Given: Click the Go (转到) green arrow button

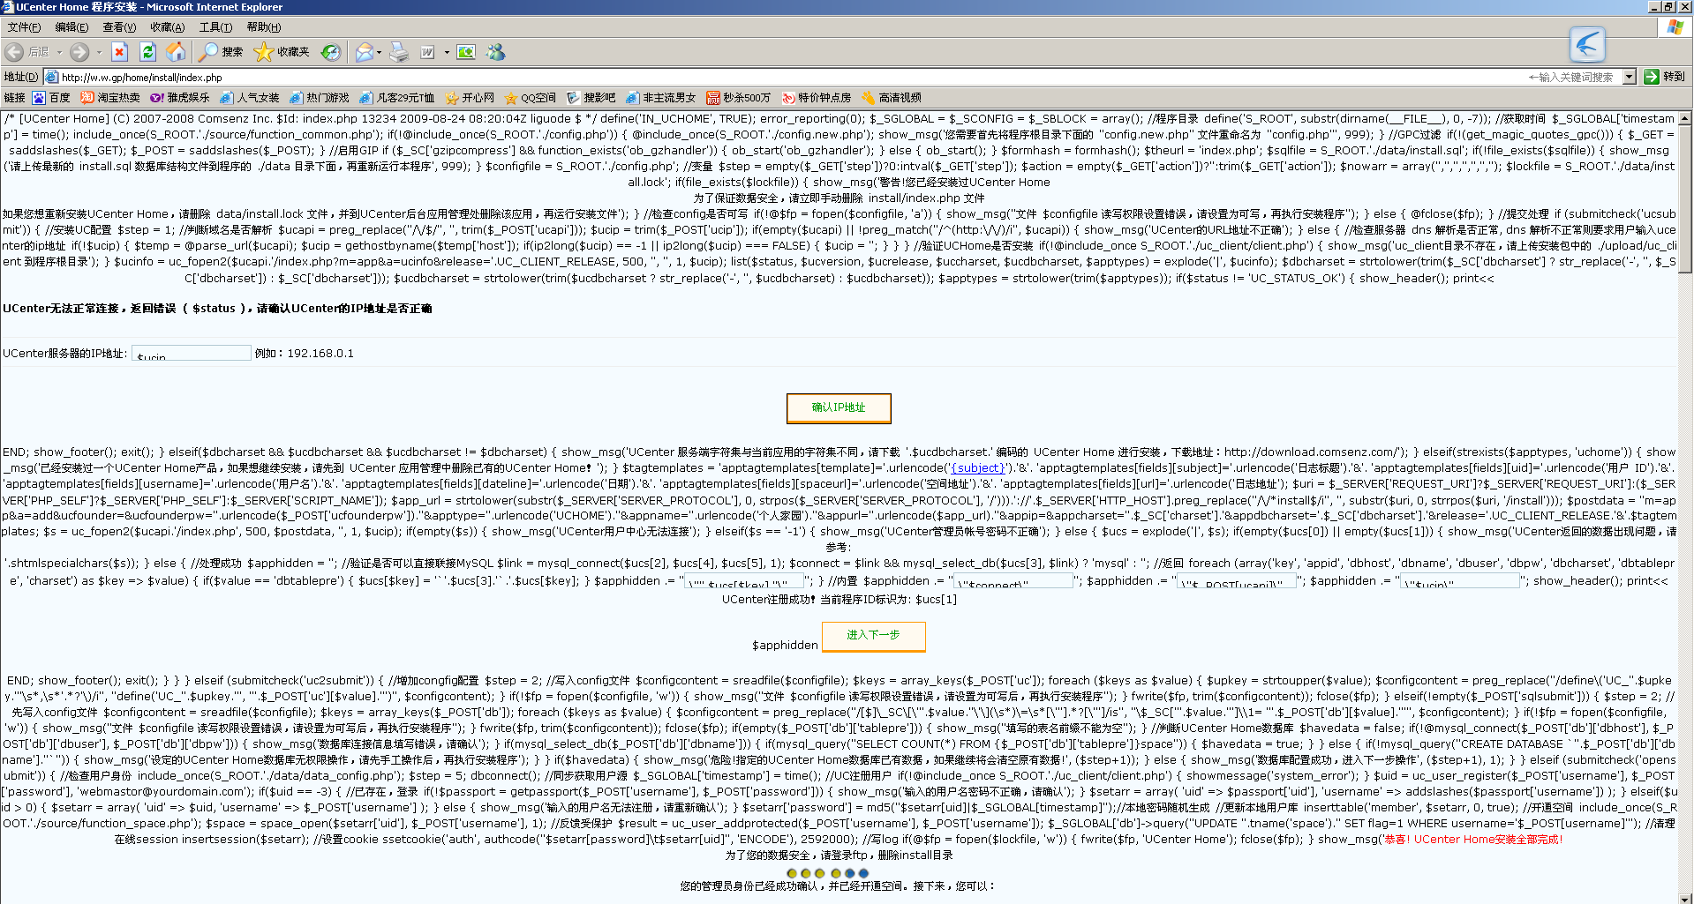Looking at the screenshot, I should (1665, 77).
